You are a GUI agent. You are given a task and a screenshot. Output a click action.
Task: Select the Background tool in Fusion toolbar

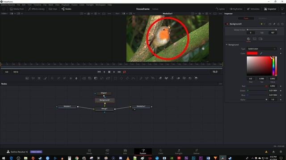[27, 78]
